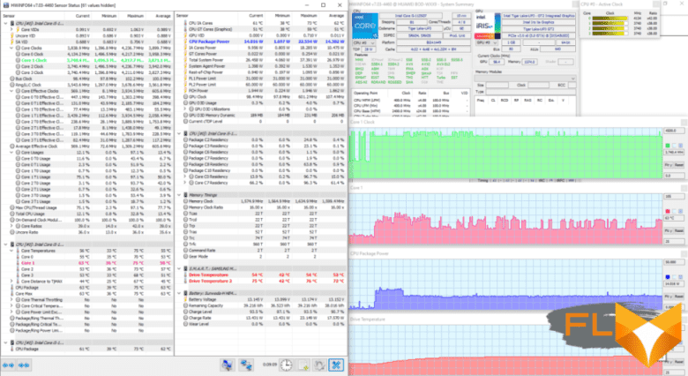Click Reset button in Core 1 temperature graph
Screen dimensions: 688x376
pyautogui.click(x=679, y=230)
